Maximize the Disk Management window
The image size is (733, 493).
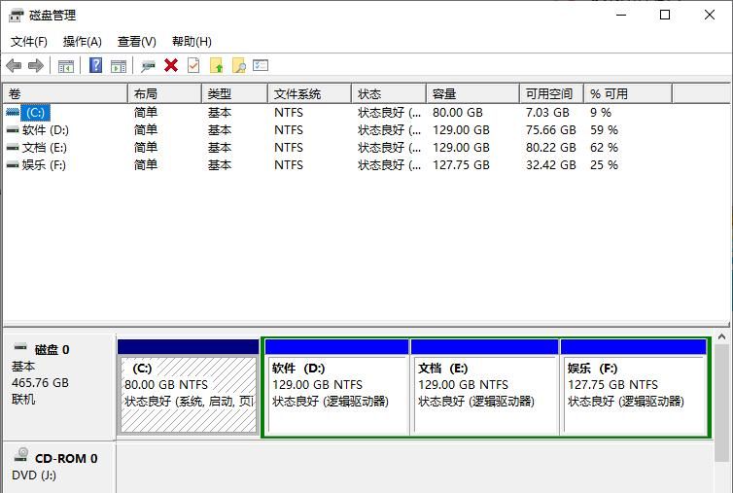(665, 15)
